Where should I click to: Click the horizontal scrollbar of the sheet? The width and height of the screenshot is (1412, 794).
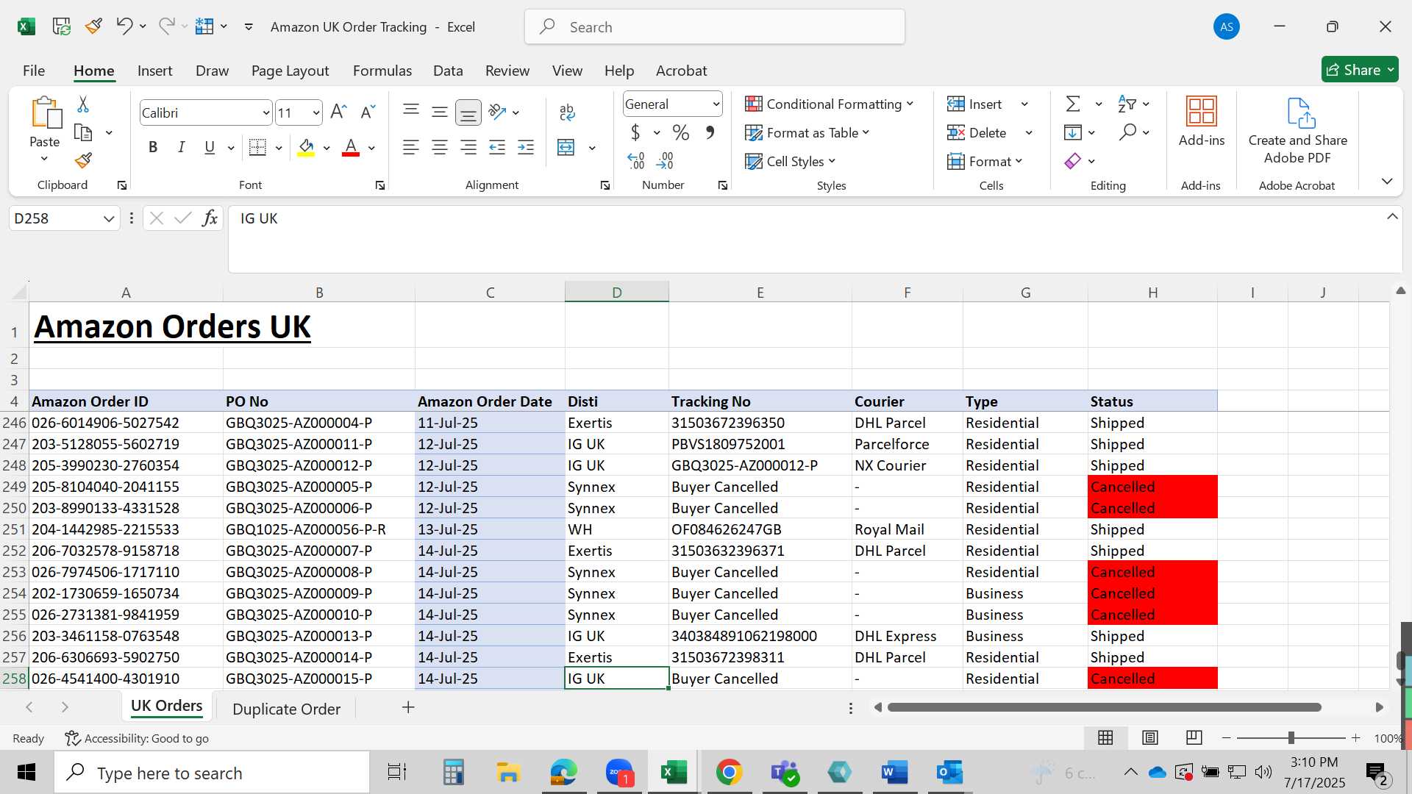point(1104,707)
